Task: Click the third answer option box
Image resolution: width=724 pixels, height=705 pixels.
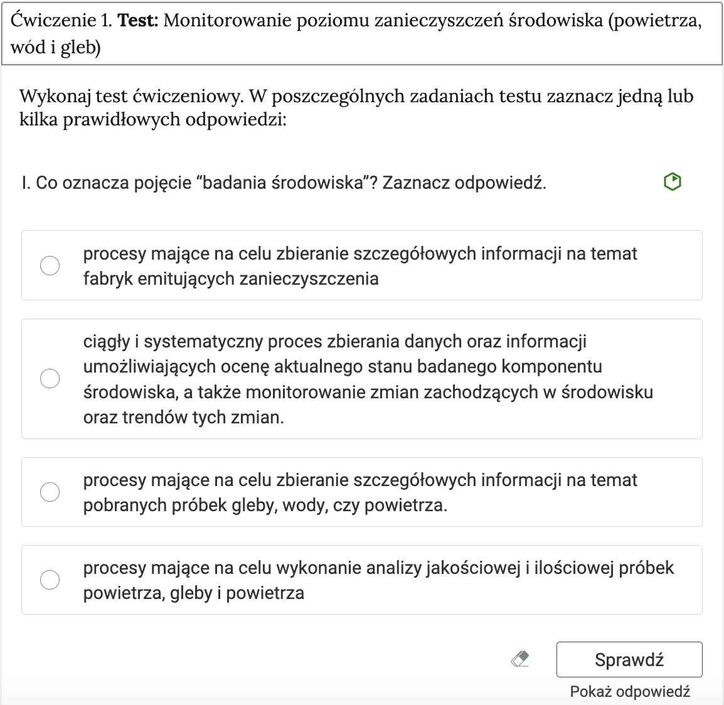Action: 362,492
